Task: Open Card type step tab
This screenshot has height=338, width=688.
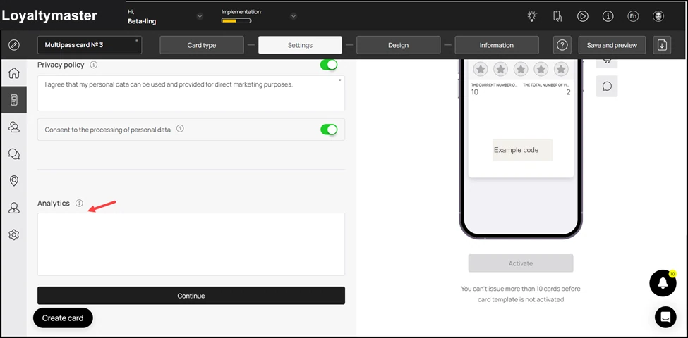Action: [x=202, y=45]
